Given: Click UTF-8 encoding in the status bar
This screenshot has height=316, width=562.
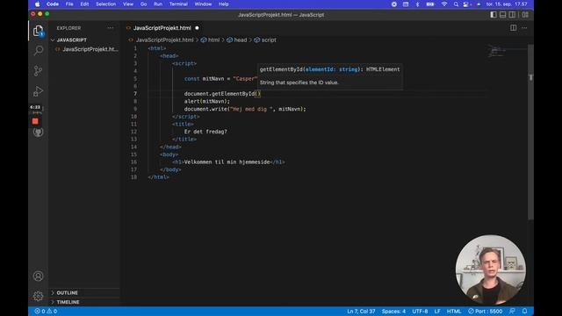Looking at the screenshot, I should 420,311.
